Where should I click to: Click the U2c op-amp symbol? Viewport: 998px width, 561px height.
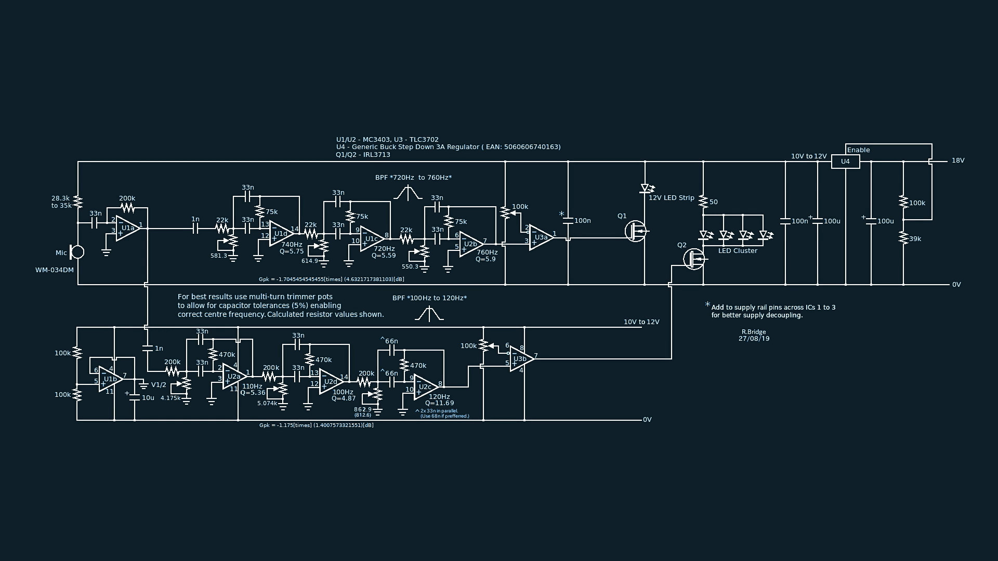pyautogui.click(x=425, y=387)
